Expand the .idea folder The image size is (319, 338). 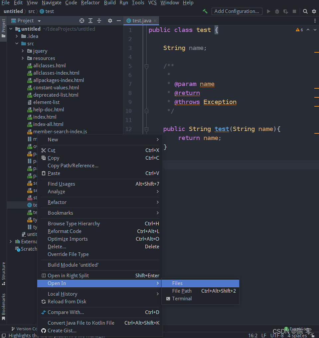[17, 36]
